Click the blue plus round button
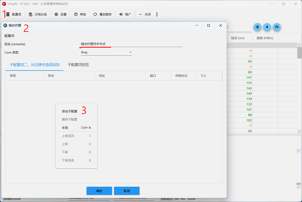This screenshot has width=302, height=202. click(257, 27)
